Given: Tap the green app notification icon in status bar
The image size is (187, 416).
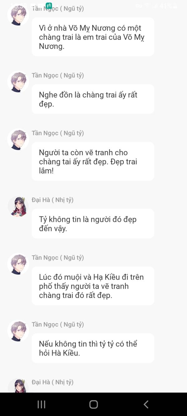Looking at the screenshot, I should tap(49, 6).
